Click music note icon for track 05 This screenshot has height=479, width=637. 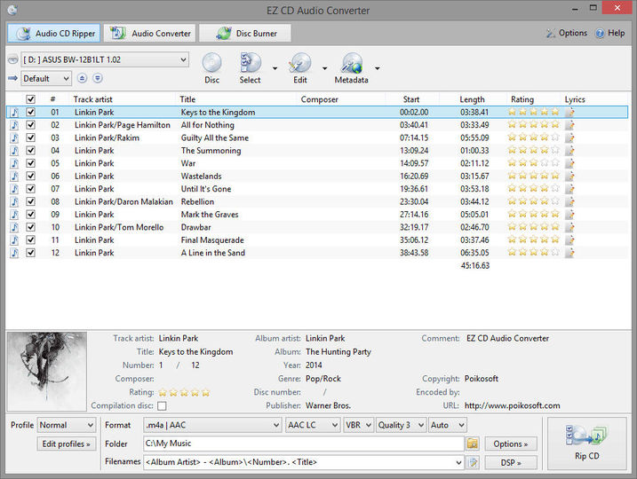(14, 163)
